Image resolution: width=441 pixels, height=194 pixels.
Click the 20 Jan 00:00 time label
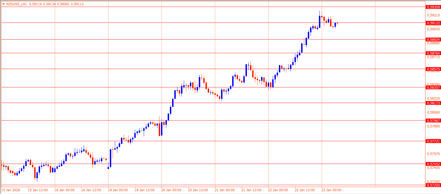click(171, 190)
